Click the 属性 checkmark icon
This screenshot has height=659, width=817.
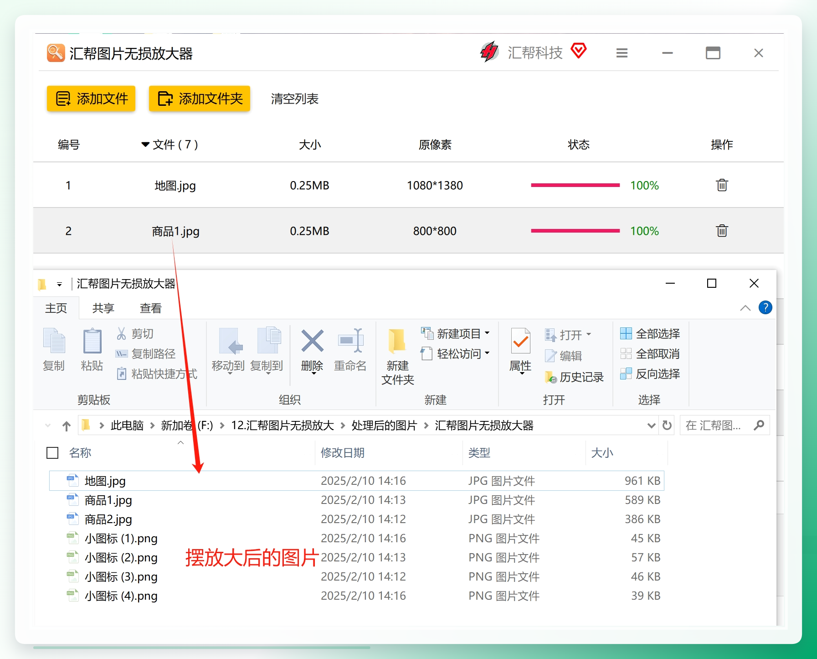pyautogui.click(x=520, y=341)
